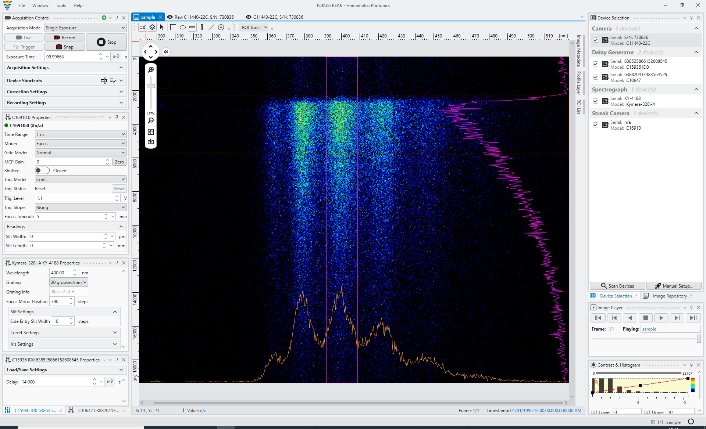Uncheck the camera C11440-22C device checkbox
The height and width of the screenshot is (429, 706).
click(x=596, y=40)
